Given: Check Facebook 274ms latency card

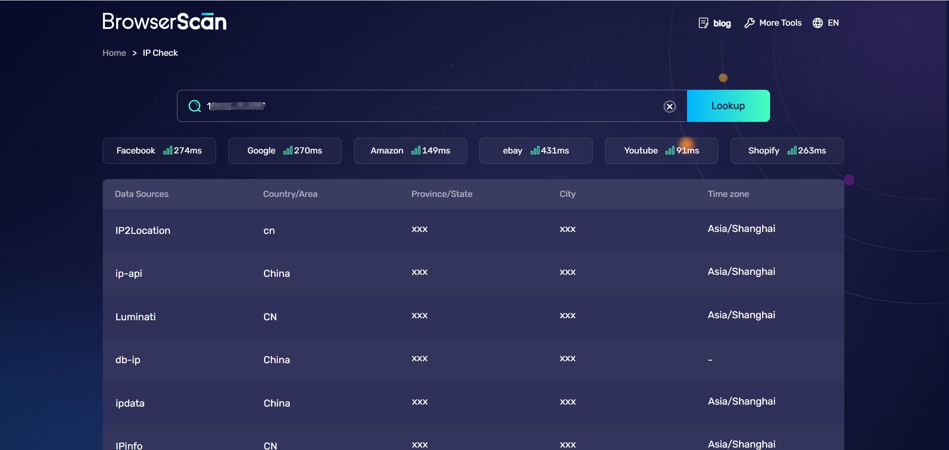Looking at the screenshot, I should click(159, 150).
